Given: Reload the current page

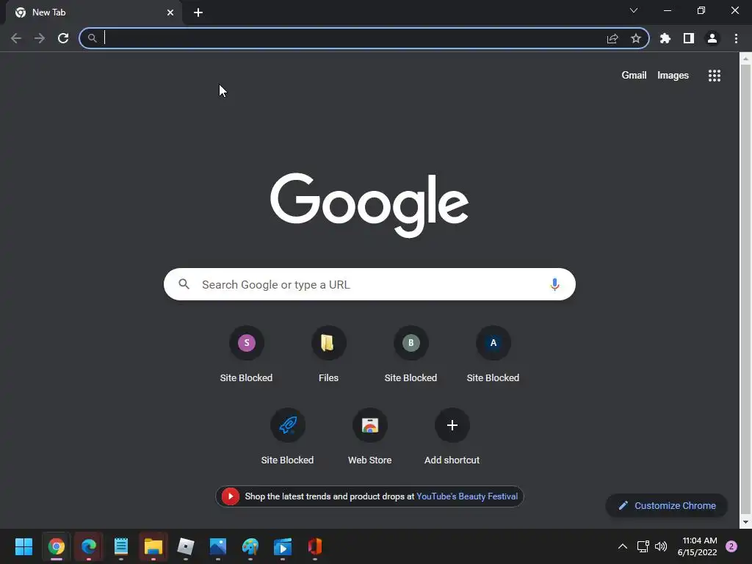Looking at the screenshot, I should [x=63, y=38].
